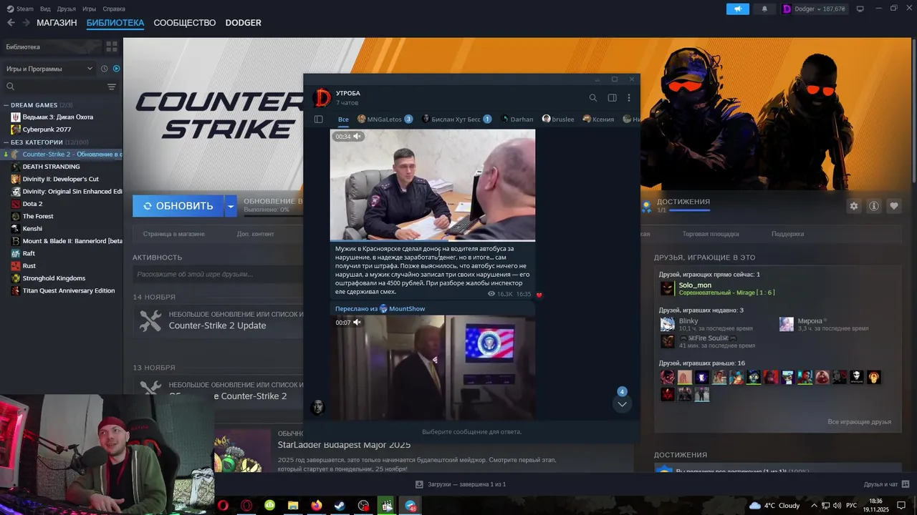Open DODGER profile tab

click(x=244, y=23)
